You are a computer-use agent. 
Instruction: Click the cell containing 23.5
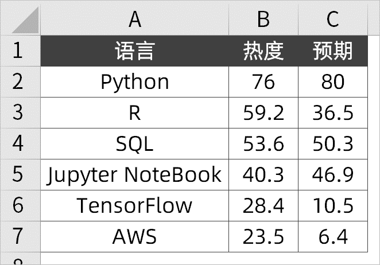click(263, 236)
